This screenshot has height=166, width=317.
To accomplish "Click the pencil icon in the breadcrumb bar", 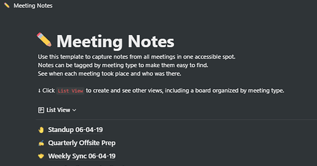I will [x=7, y=6].
